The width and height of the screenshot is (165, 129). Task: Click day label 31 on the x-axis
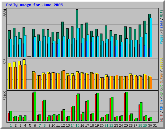point(155,125)
